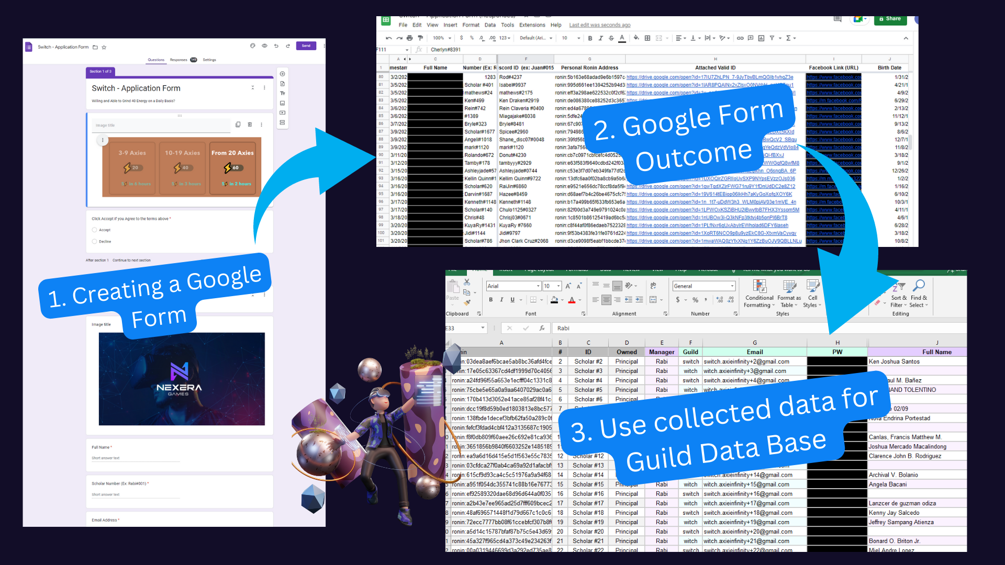This screenshot has width=1005, height=565.
Task: Switch to the Responses tab
Action: click(178, 60)
